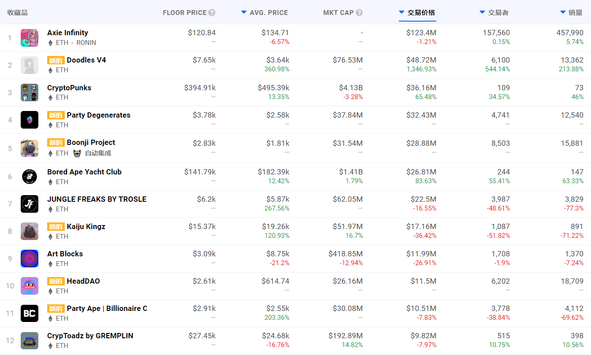Select the AVG. PRICE column header
591x355 pixels.
(269, 13)
